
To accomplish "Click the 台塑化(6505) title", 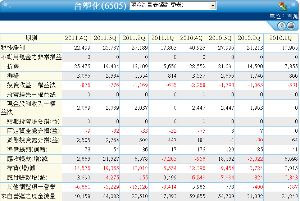I will click(100, 6).
